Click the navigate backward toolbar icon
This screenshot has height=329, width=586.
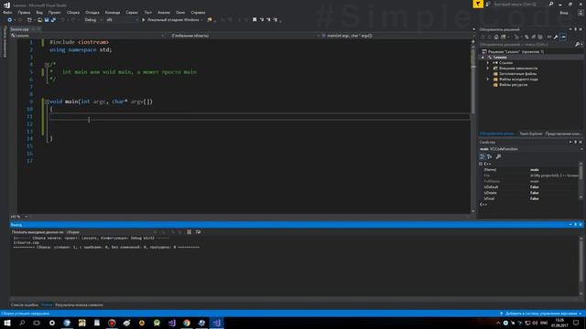click(10, 20)
